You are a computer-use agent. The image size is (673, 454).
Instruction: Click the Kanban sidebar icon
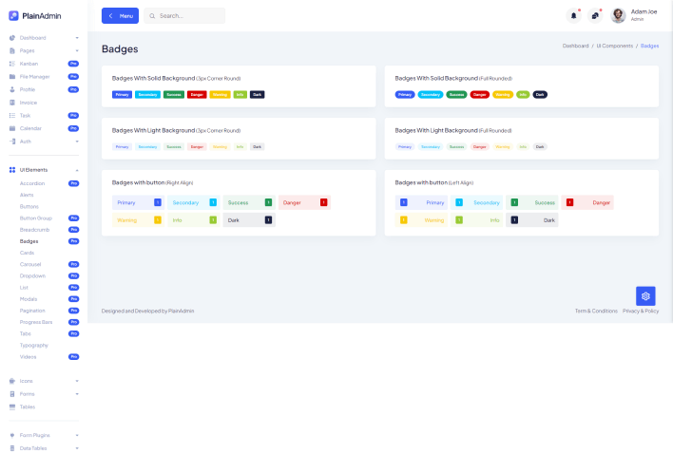click(x=12, y=64)
